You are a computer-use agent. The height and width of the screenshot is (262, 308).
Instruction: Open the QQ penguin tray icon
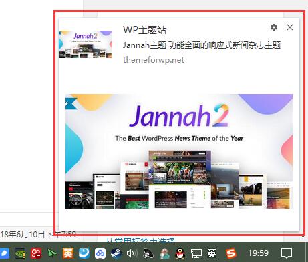point(180,253)
